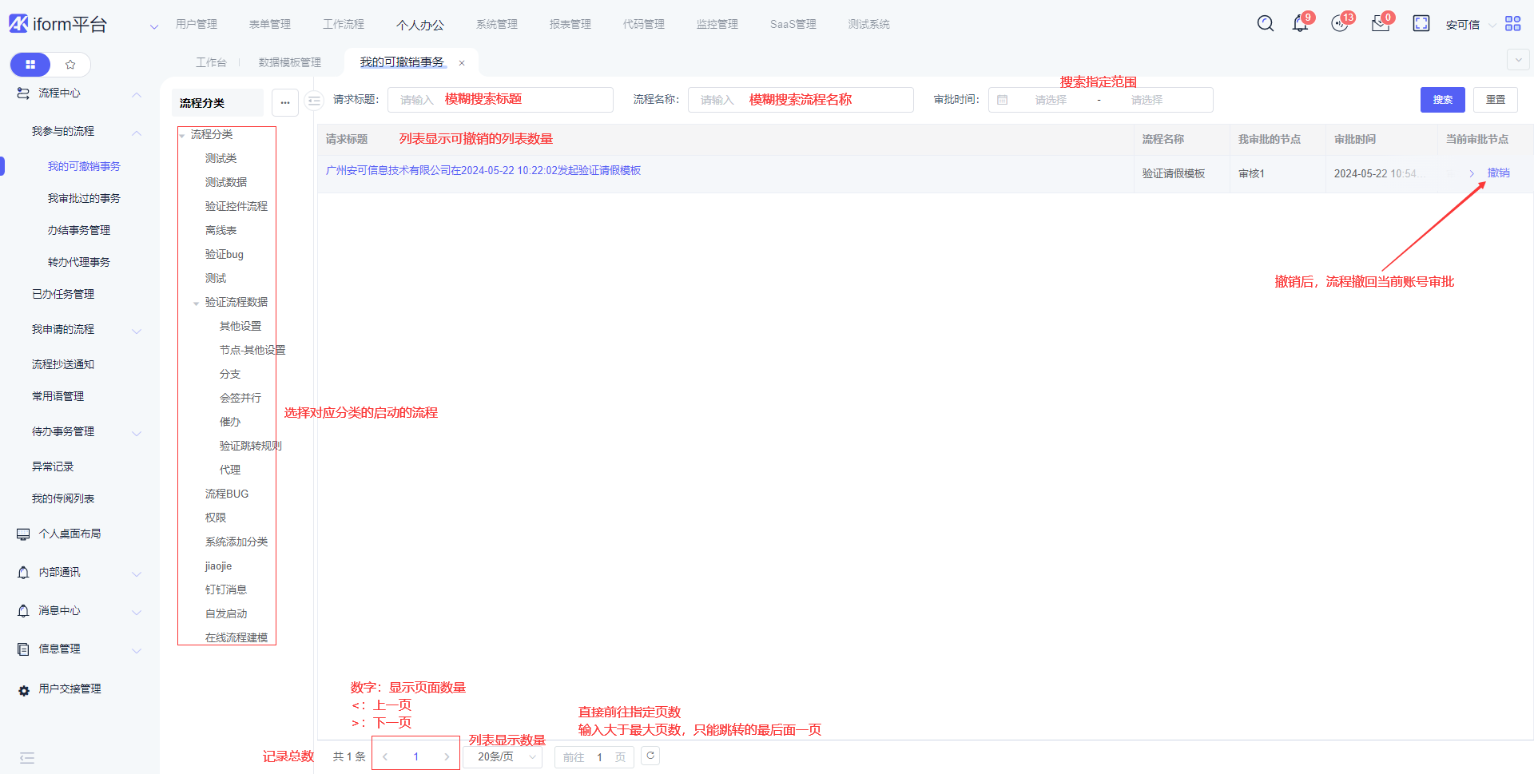Collapse the sidebar using bottom-left menu icon
This screenshot has height=774, width=1534.
tap(27, 758)
